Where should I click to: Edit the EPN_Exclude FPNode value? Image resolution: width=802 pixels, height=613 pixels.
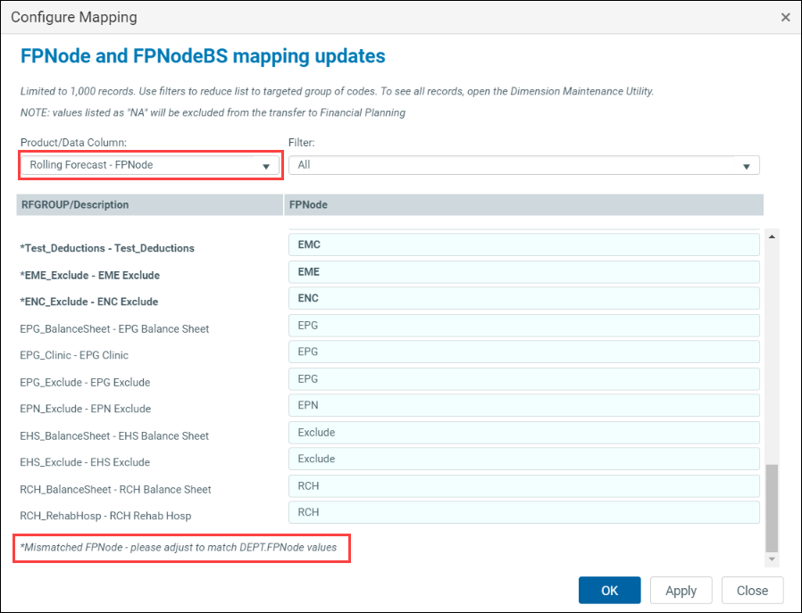pos(524,406)
